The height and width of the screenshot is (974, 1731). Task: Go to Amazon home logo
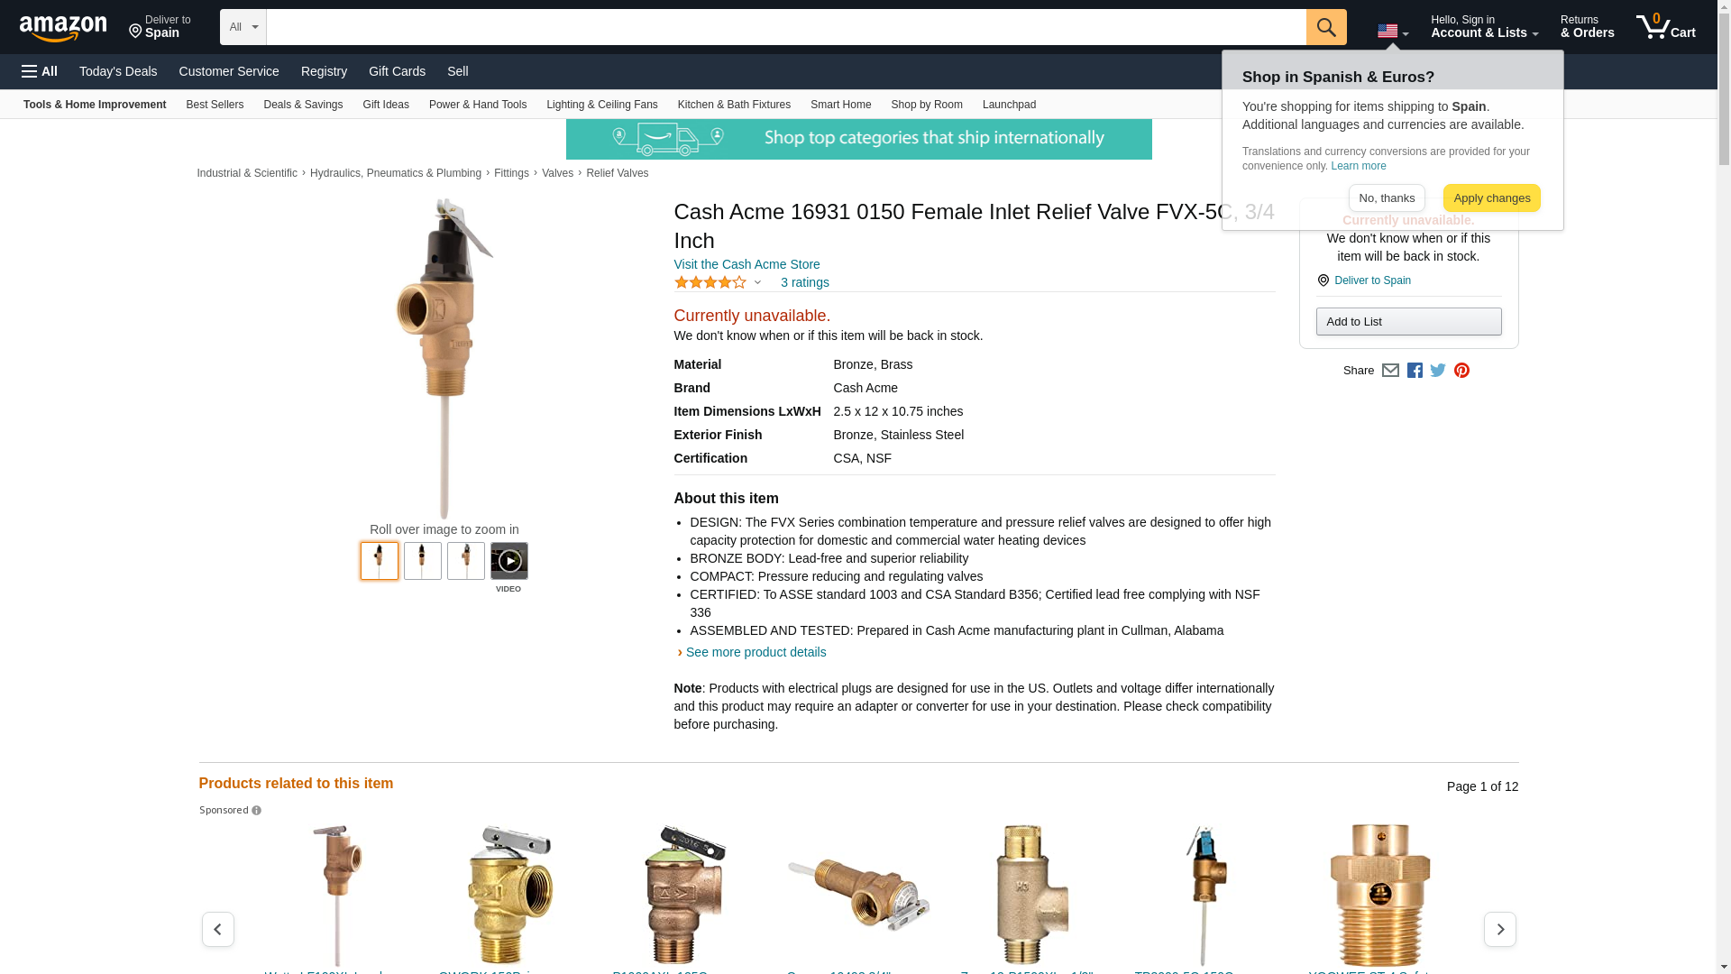[63, 28]
